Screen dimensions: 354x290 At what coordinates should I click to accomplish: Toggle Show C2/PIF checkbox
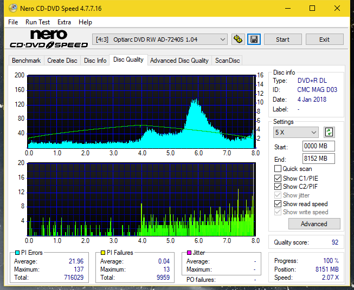pyautogui.click(x=278, y=187)
